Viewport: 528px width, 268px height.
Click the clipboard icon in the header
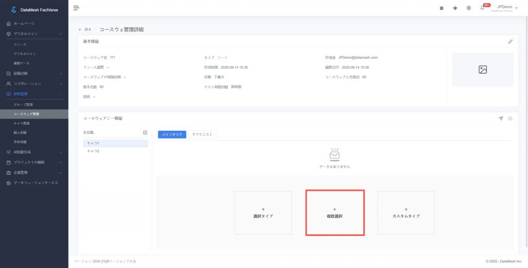[x=441, y=8]
